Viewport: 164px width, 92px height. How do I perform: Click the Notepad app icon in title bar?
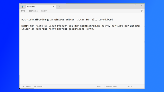point(23,7)
